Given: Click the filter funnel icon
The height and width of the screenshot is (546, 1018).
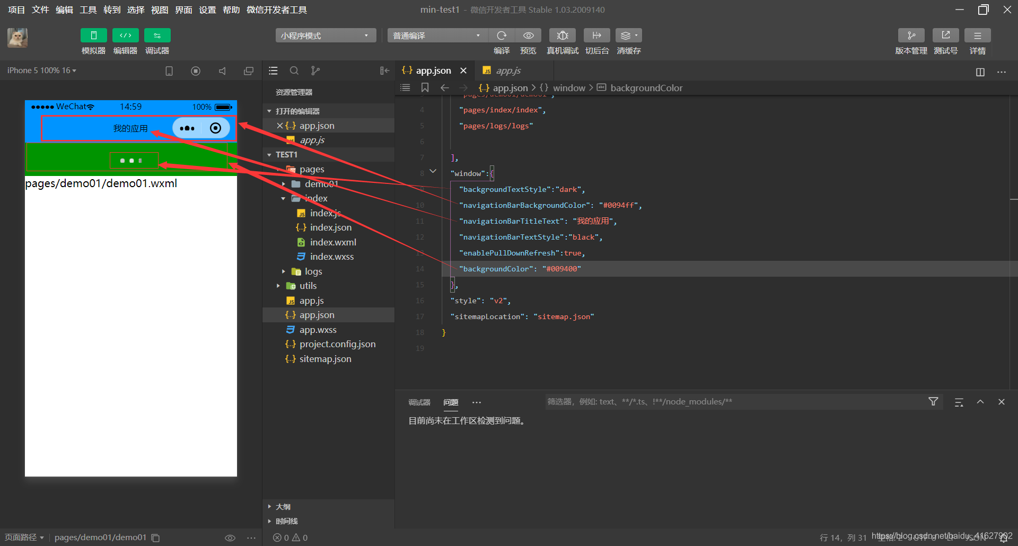Looking at the screenshot, I should (x=934, y=402).
